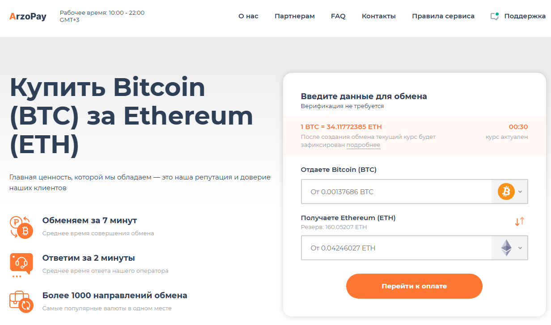Swap currencies with the orange arrows icon

tap(519, 221)
